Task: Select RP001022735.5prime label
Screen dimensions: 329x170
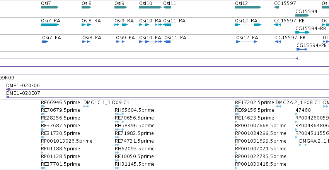Action: 261,157
